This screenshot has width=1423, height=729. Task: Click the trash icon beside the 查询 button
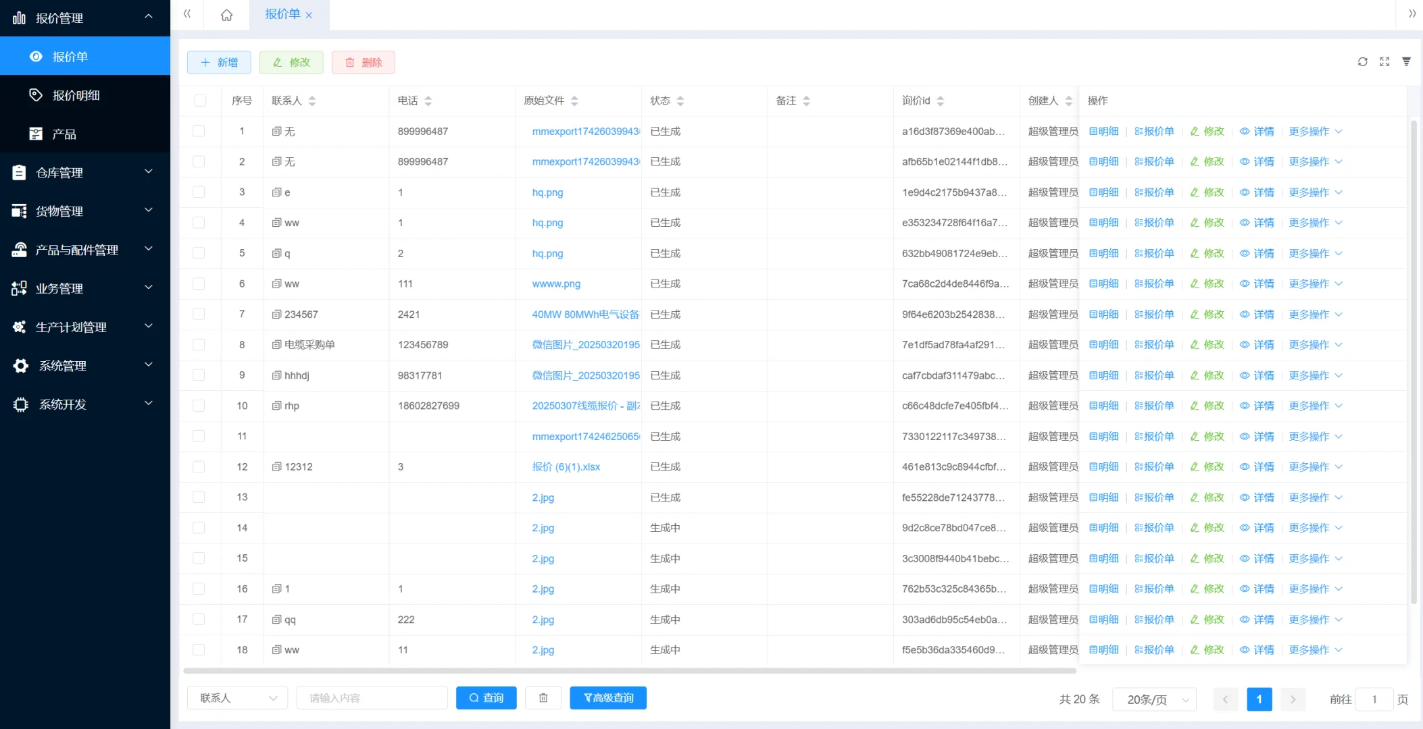coord(543,698)
